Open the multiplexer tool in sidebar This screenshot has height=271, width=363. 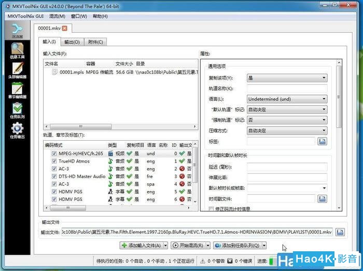(17, 30)
